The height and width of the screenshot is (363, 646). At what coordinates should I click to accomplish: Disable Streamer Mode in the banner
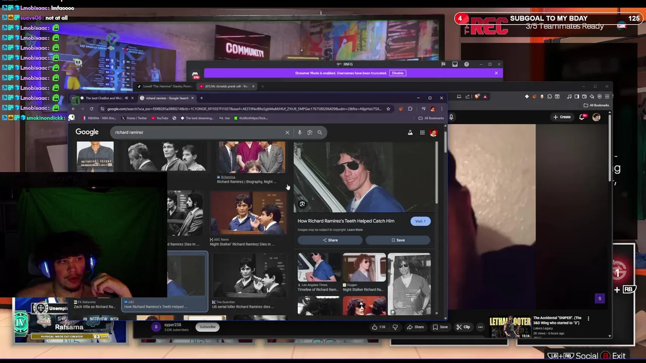coord(398,73)
